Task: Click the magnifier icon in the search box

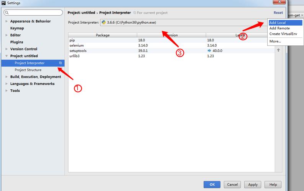Action: click(7, 13)
